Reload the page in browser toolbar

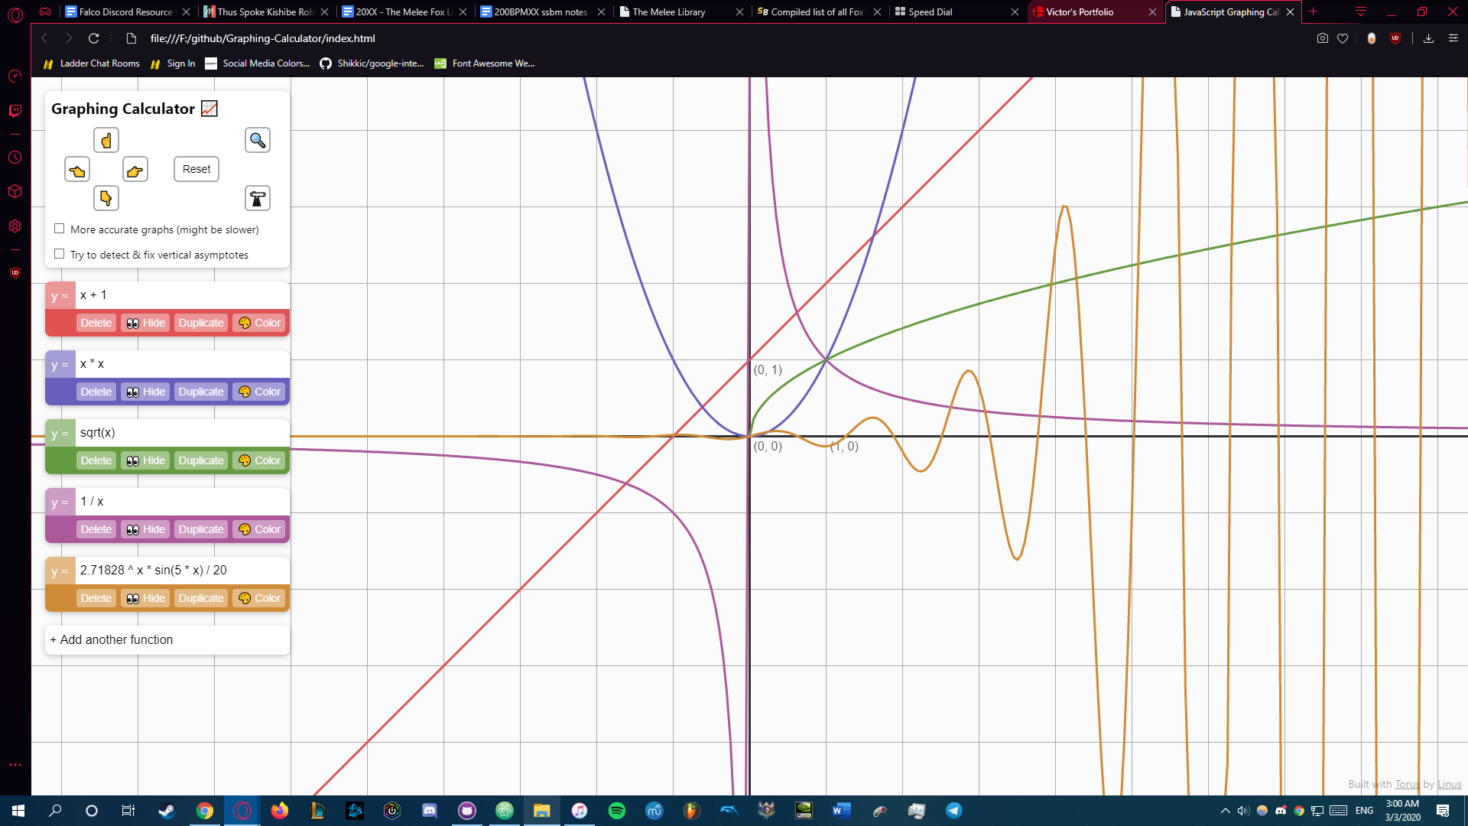pos(93,38)
